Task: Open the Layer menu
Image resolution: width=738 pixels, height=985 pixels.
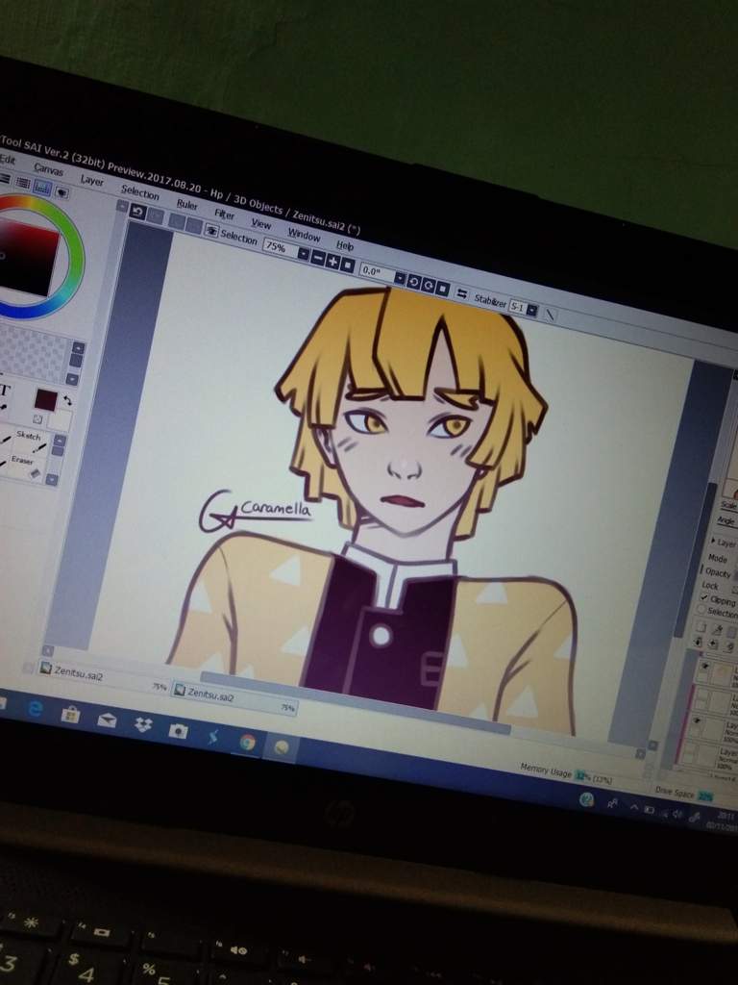Action: pos(92,181)
